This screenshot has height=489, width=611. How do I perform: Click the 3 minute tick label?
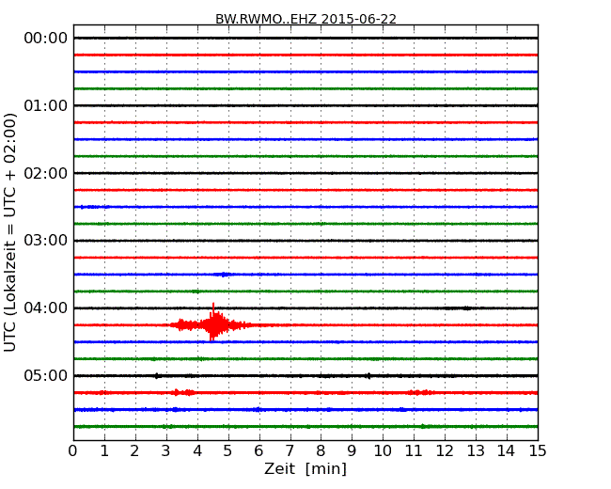click(x=166, y=451)
